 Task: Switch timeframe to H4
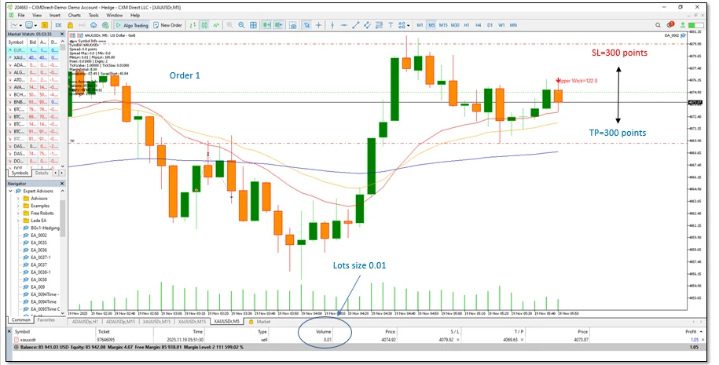pyautogui.click(x=479, y=25)
